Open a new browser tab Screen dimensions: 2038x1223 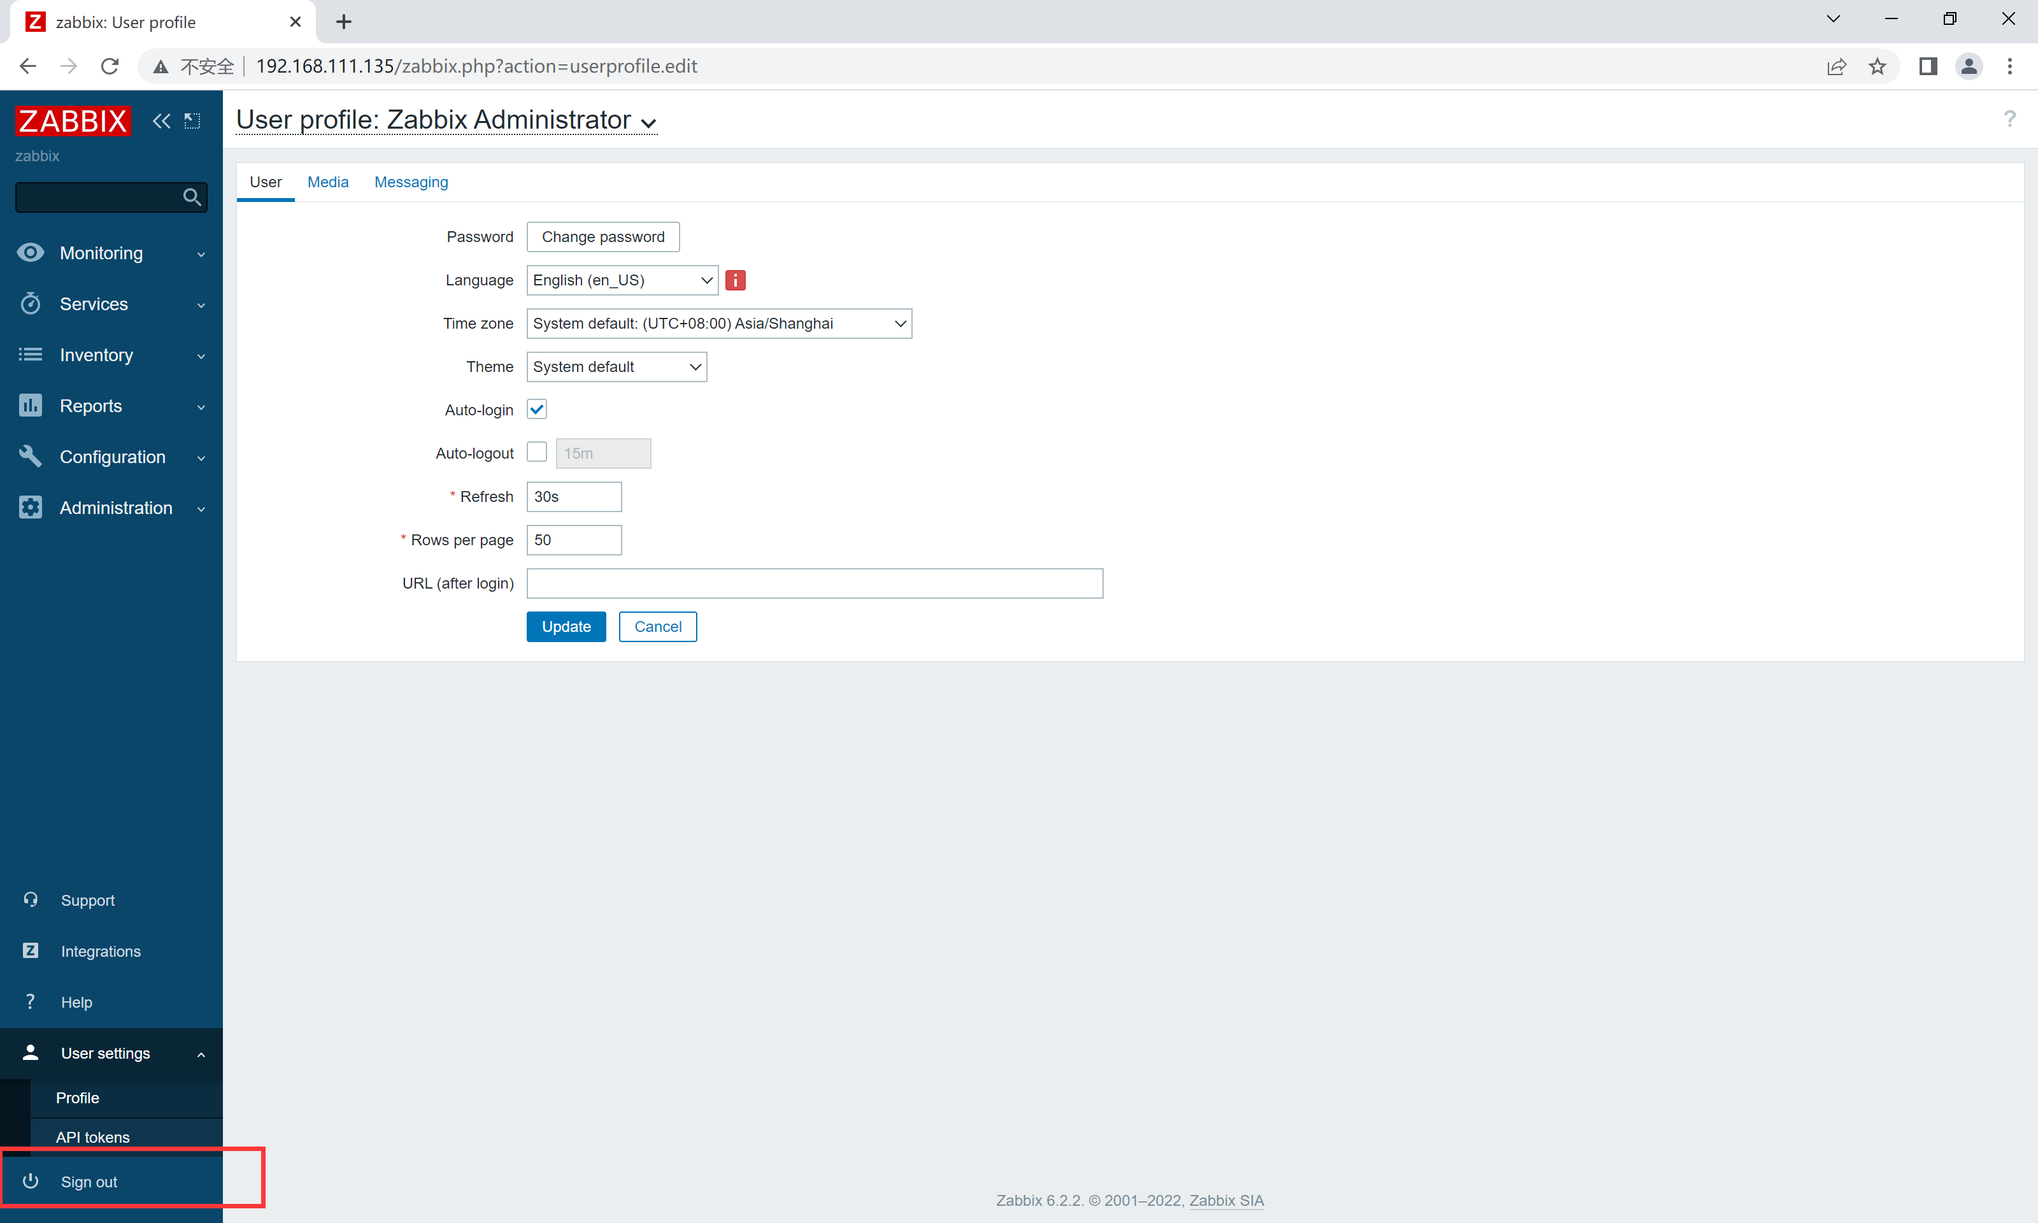point(345,22)
